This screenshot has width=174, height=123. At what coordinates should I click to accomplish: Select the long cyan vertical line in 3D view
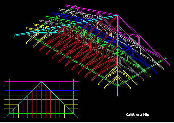click(118, 55)
